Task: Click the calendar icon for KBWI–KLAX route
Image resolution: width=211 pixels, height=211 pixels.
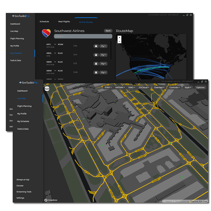Action: (96, 72)
